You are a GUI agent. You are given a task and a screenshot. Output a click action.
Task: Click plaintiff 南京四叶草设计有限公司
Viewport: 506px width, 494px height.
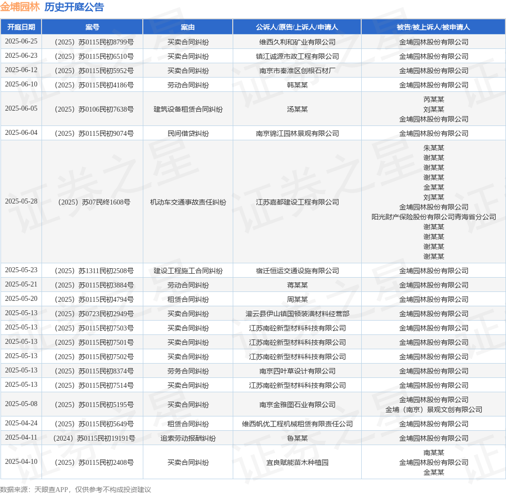[297, 371]
